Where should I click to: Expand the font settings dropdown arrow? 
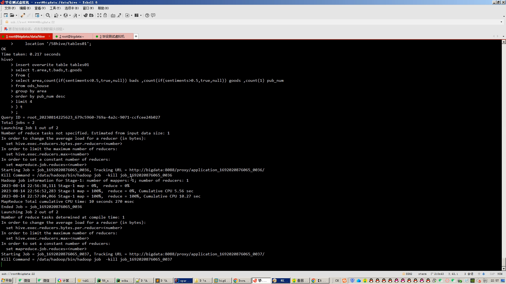click(x=79, y=15)
